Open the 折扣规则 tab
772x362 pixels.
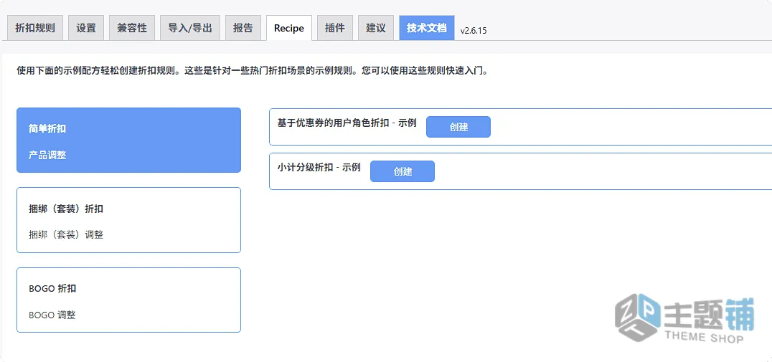(35, 27)
